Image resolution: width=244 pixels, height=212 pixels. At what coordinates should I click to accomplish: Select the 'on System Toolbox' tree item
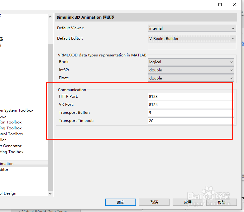(17, 110)
